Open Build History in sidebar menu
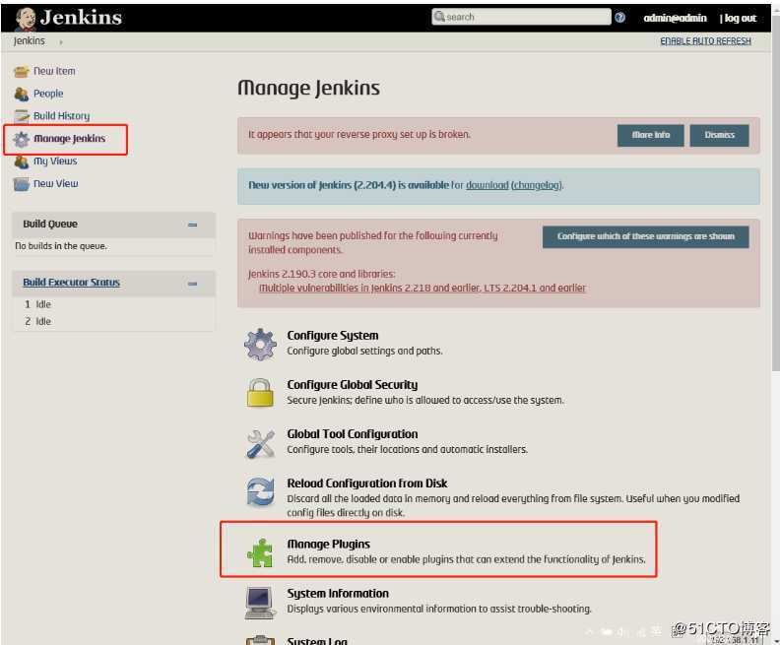This screenshot has height=645, width=780. tap(62, 116)
